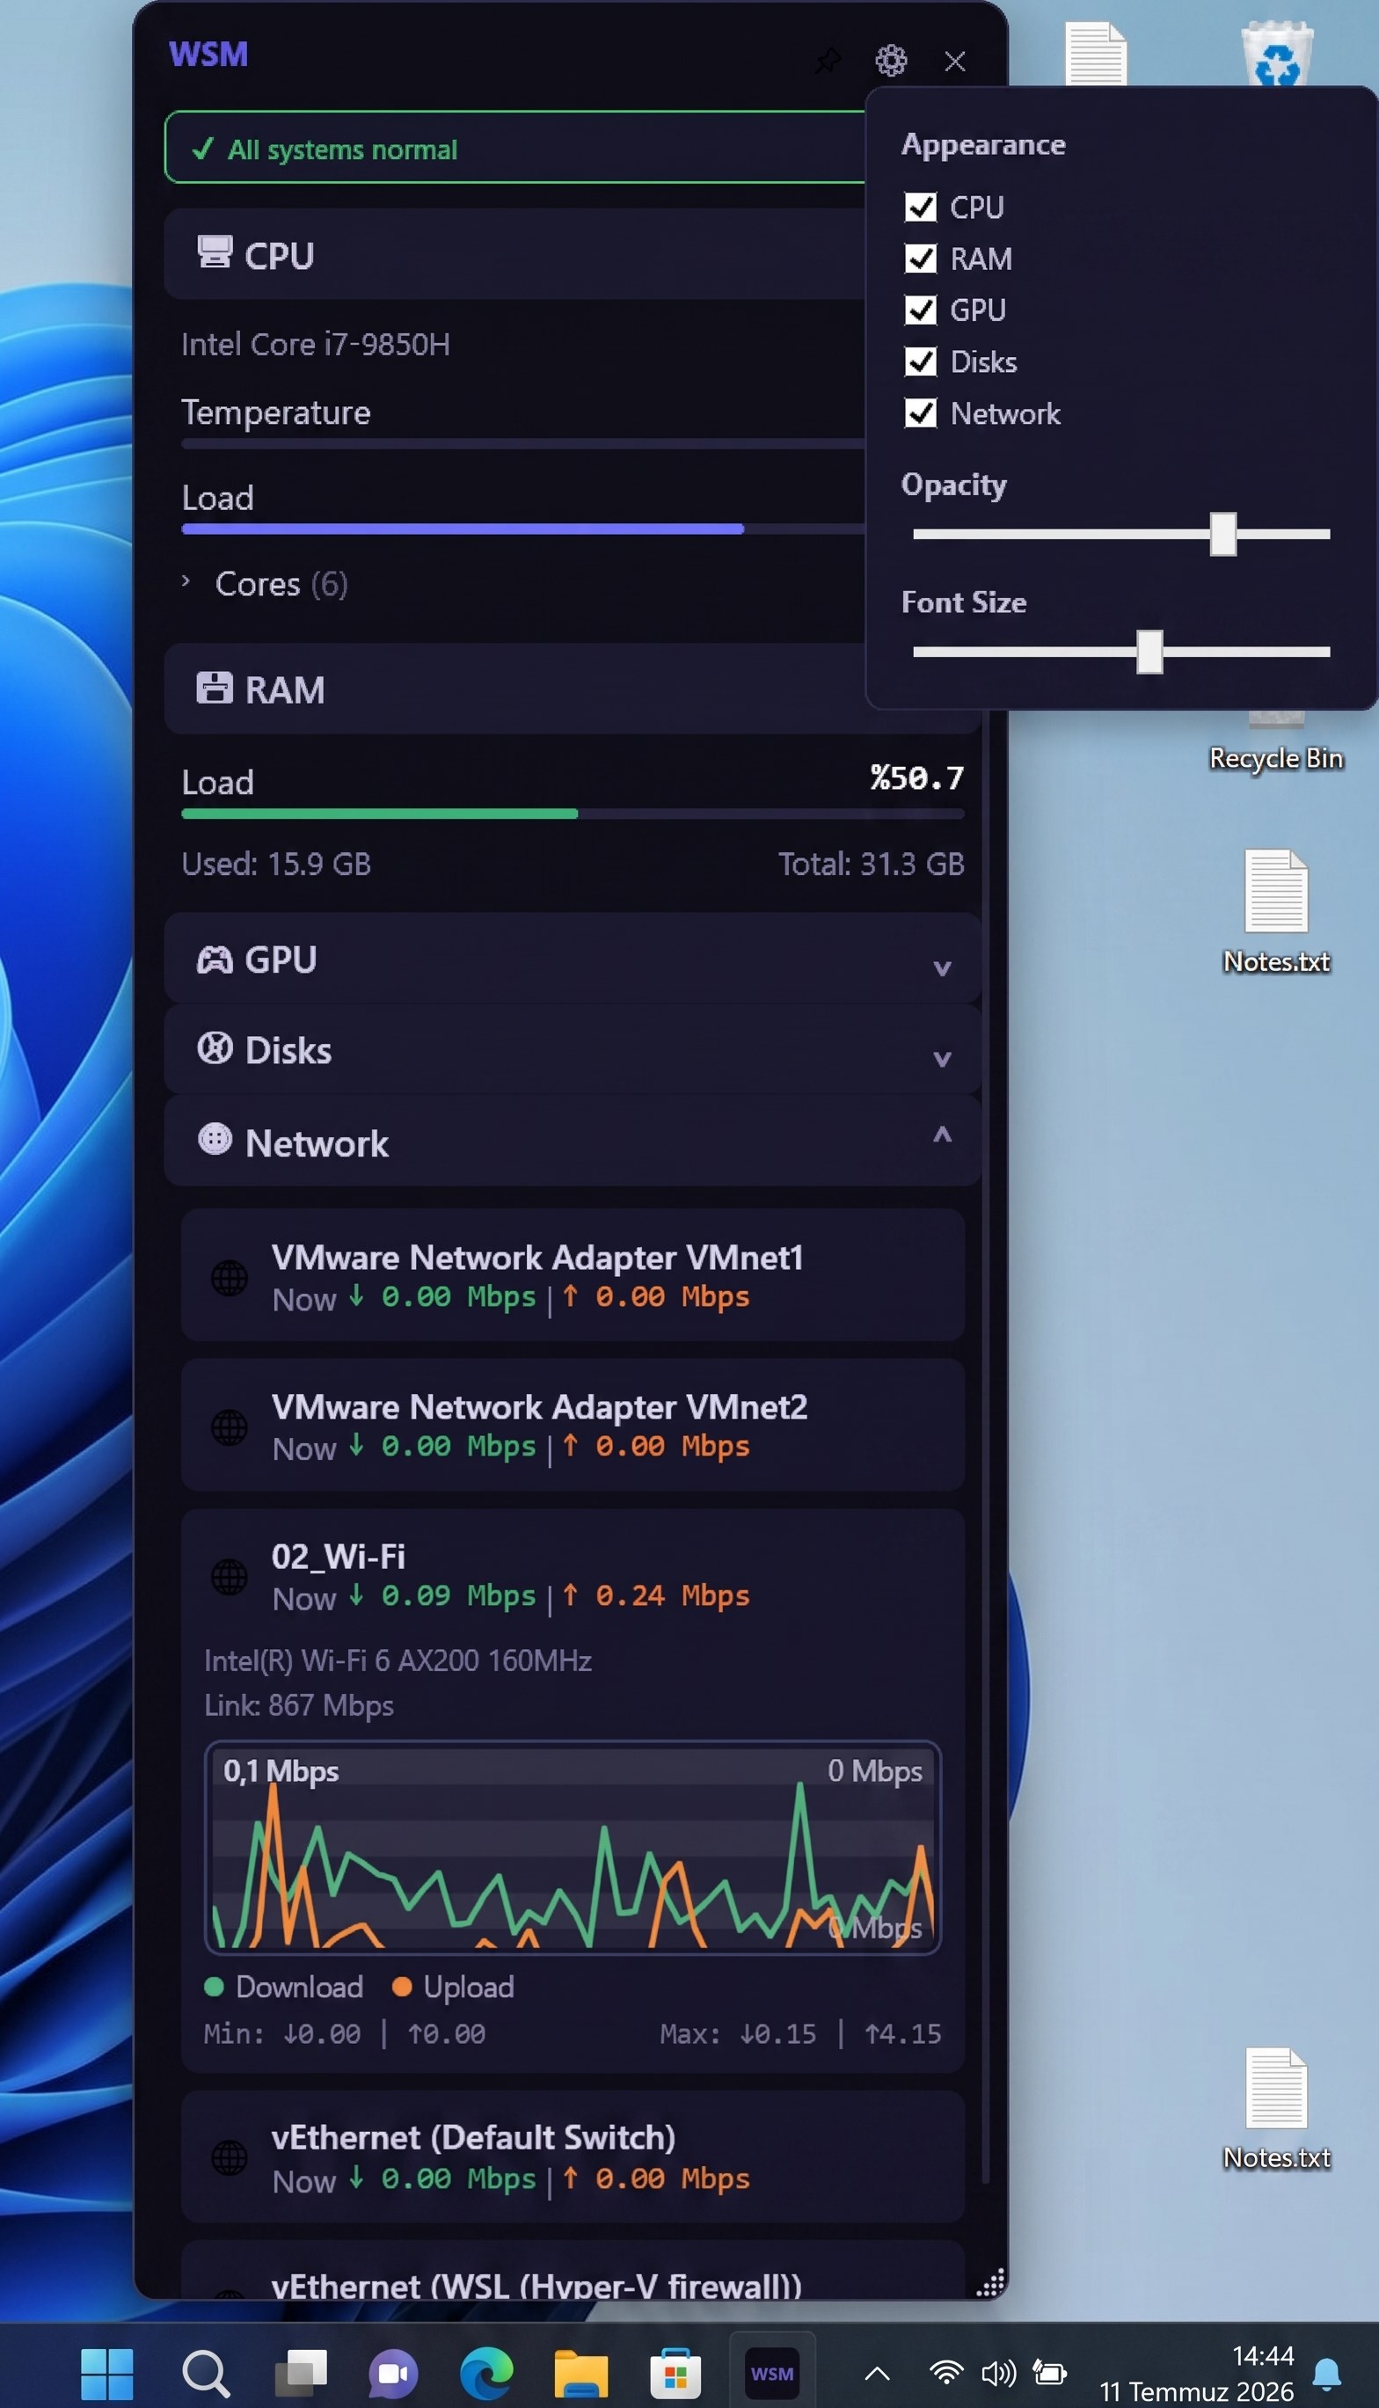Click the Intel Core i7-9850H label
The width and height of the screenshot is (1379, 2408).
[316, 344]
